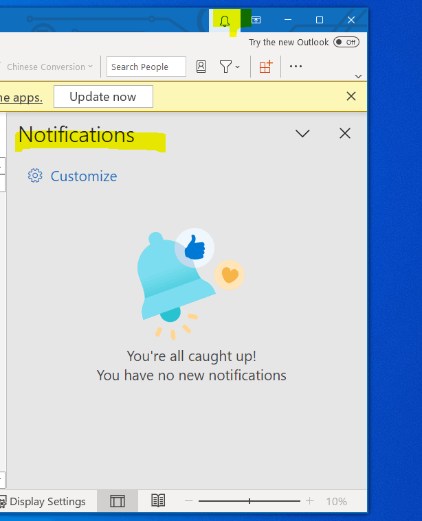Screen dimensions: 422x521
Task: Open the notifications bell icon
Action: 225,21
